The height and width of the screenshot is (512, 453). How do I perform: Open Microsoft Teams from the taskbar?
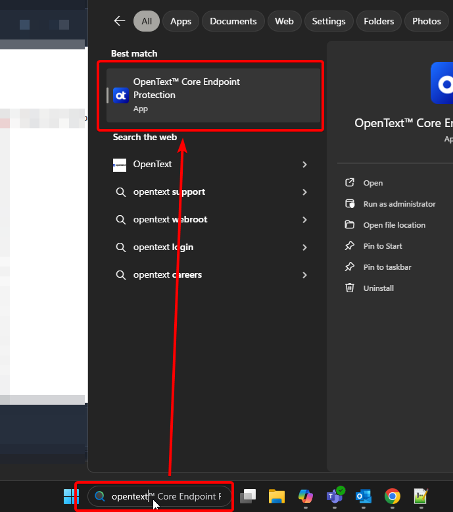(335, 497)
